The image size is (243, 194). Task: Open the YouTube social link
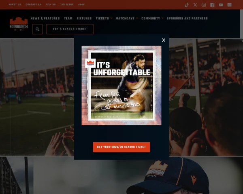tap(221, 5)
